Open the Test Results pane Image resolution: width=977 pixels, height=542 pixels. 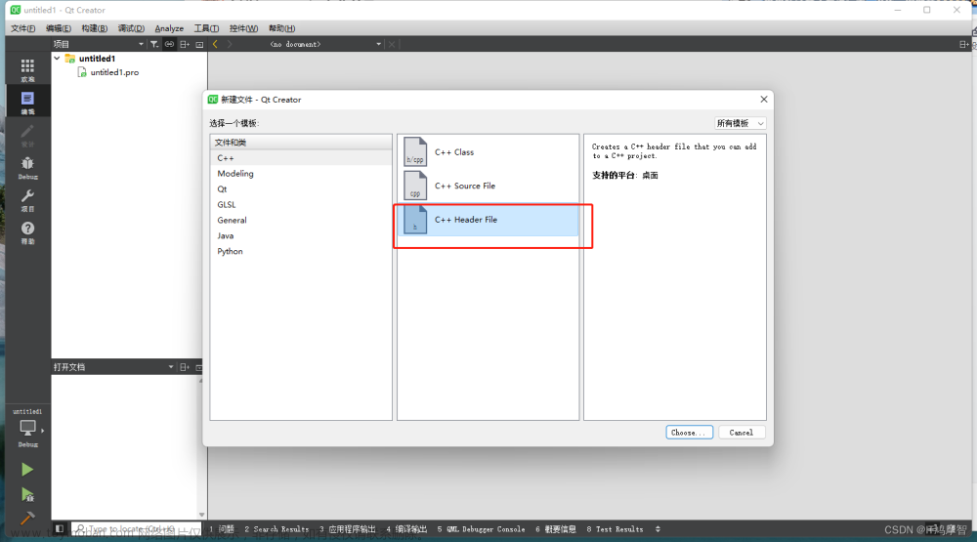[615, 529]
